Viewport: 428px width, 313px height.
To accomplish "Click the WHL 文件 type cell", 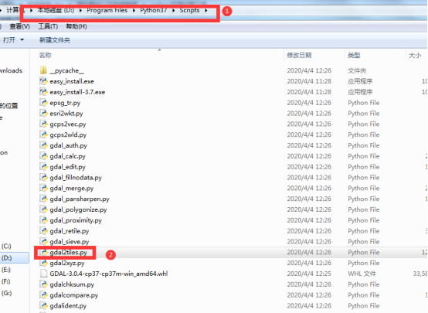I will 362,274.
